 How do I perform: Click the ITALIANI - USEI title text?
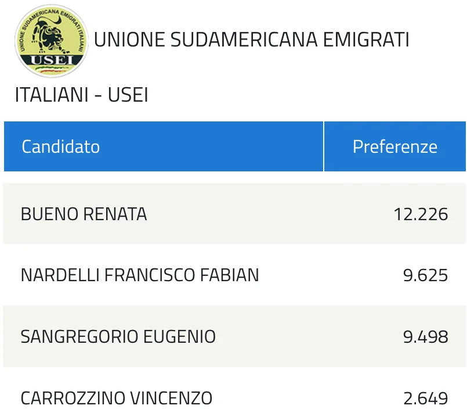pyautogui.click(x=81, y=95)
